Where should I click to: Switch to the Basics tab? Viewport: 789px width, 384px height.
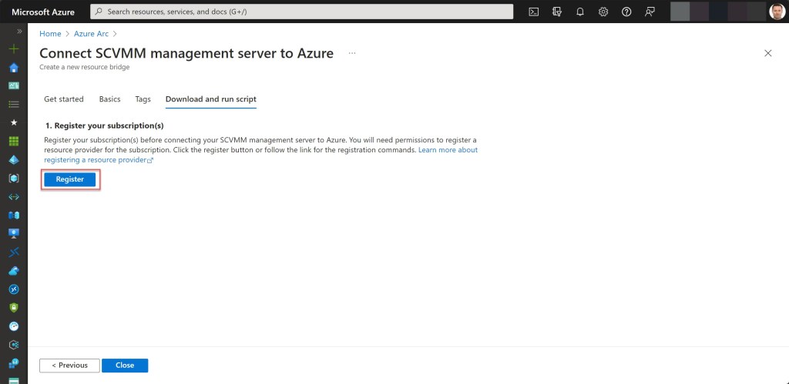109,99
